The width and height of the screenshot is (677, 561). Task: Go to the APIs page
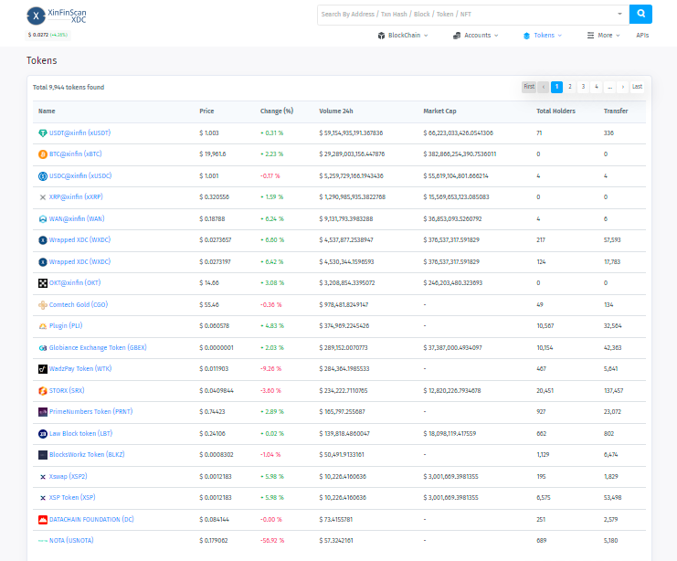(642, 36)
